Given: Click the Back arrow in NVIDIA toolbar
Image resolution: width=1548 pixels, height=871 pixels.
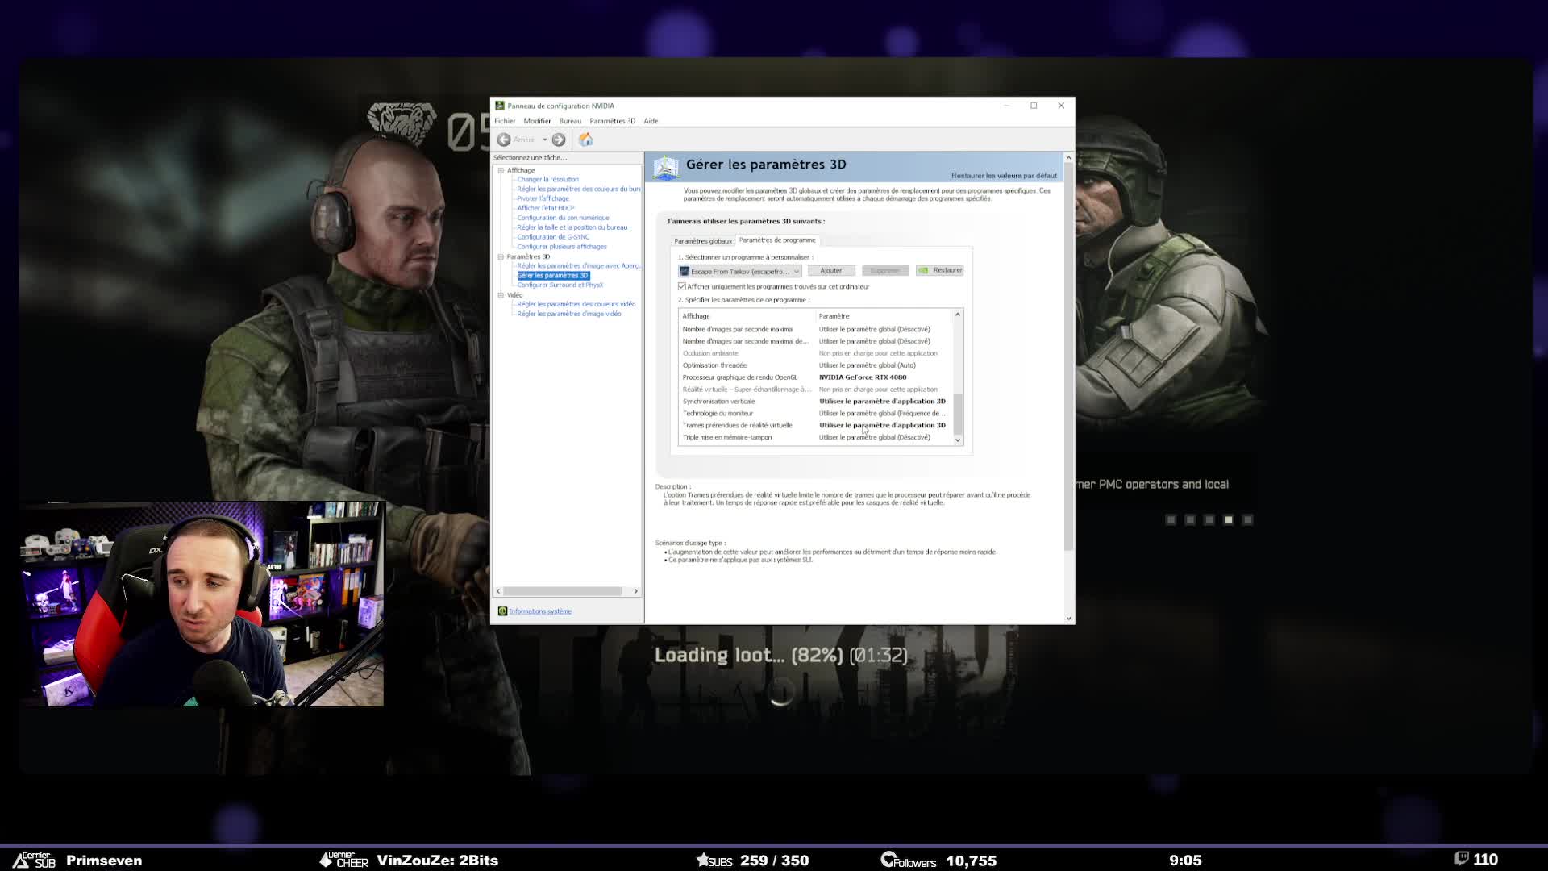Looking at the screenshot, I should click(504, 140).
